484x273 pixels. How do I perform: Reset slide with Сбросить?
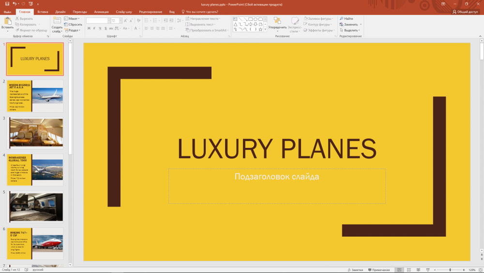click(73, 24)
